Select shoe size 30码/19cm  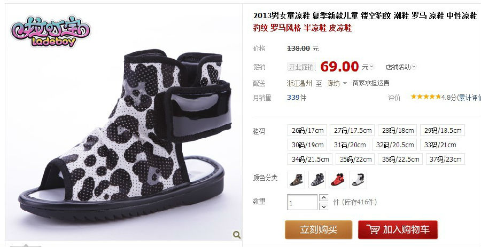(307, 145)
